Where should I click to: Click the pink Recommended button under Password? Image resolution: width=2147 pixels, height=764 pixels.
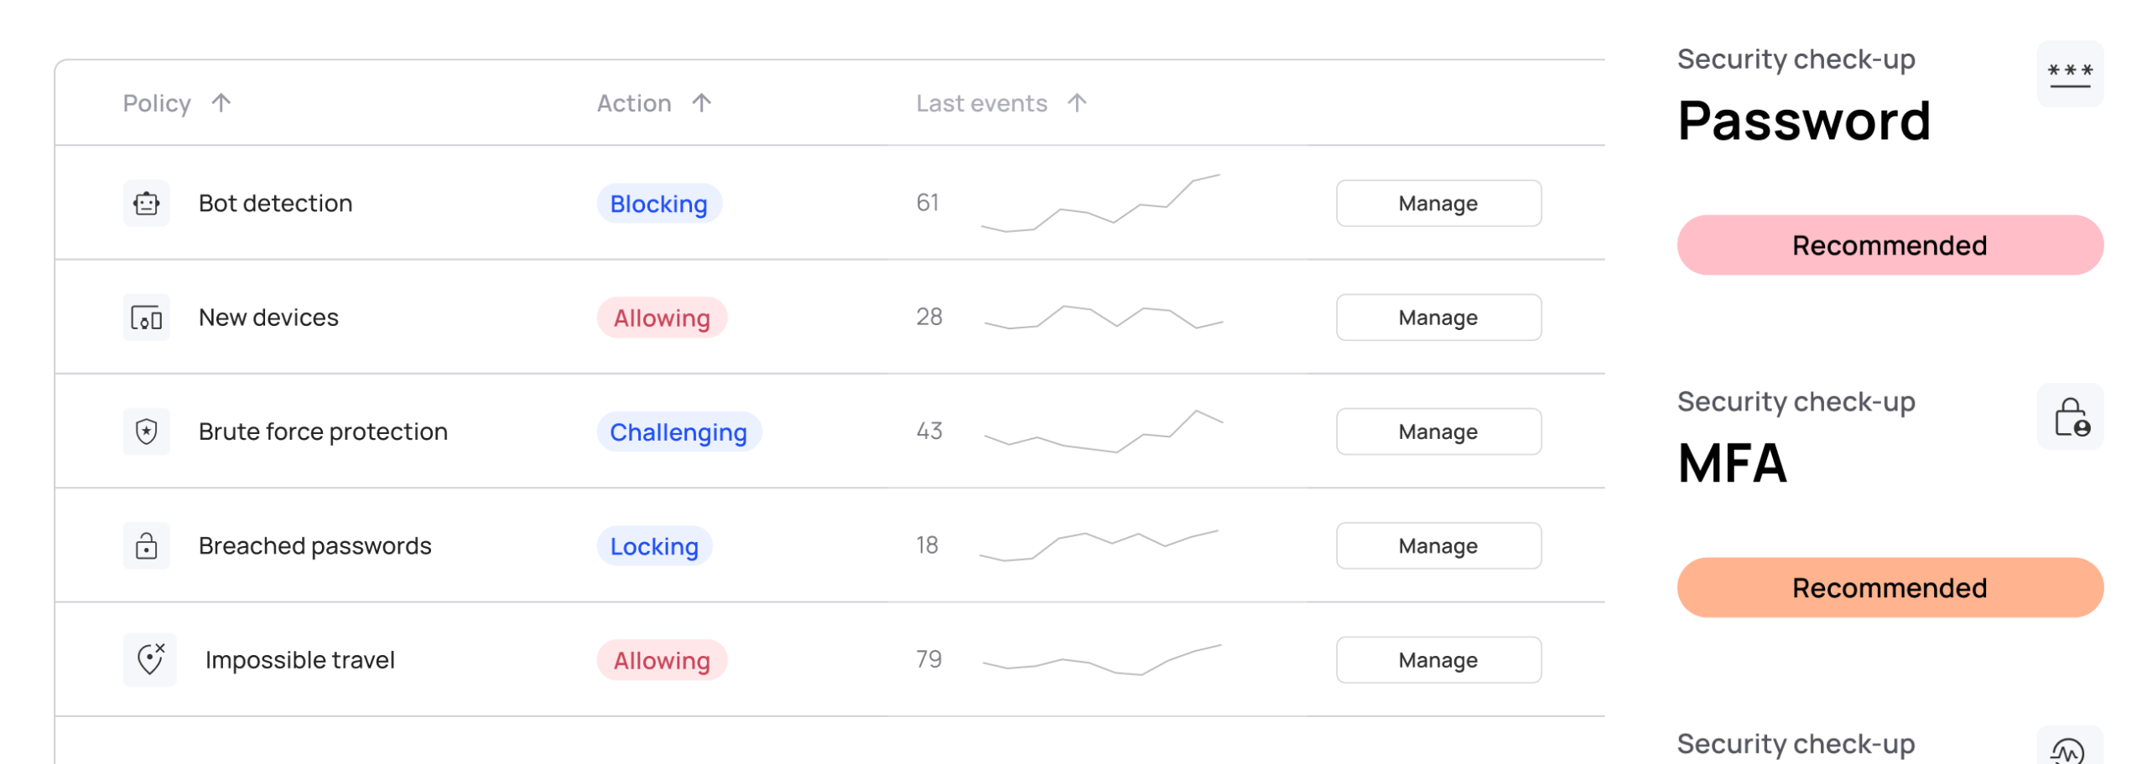[1890, 245]
